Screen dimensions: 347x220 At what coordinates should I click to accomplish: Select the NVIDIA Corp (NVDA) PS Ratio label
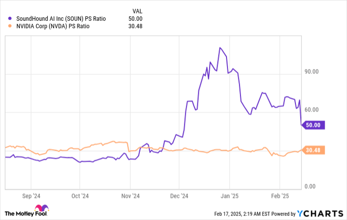(x=53, y=26)
